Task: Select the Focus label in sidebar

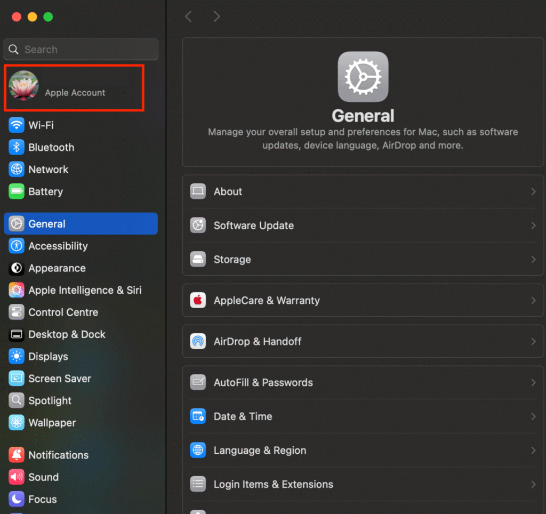Action: tap(43, 500)
